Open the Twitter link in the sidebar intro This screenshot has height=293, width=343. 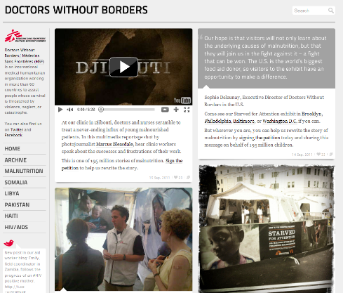17,129
